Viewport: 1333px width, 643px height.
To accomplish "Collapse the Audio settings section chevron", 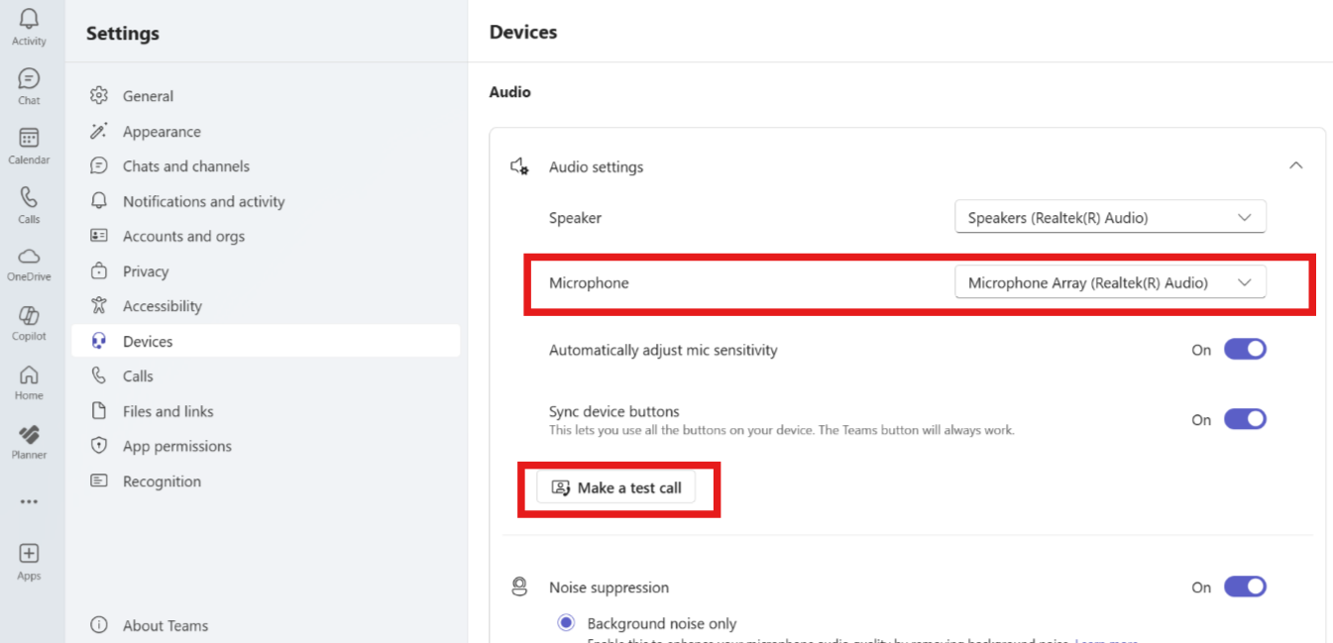I will (x=1295, y=166).
